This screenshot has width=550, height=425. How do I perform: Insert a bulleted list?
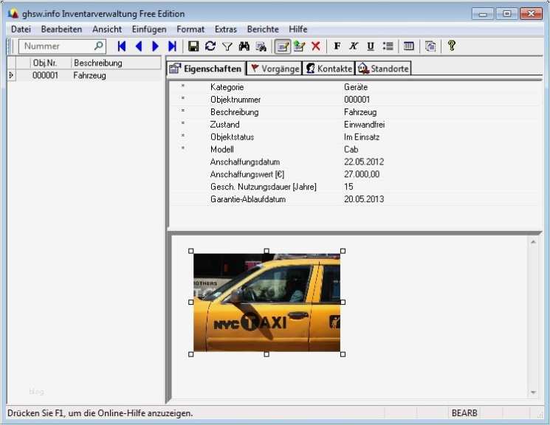pos(388,46)
